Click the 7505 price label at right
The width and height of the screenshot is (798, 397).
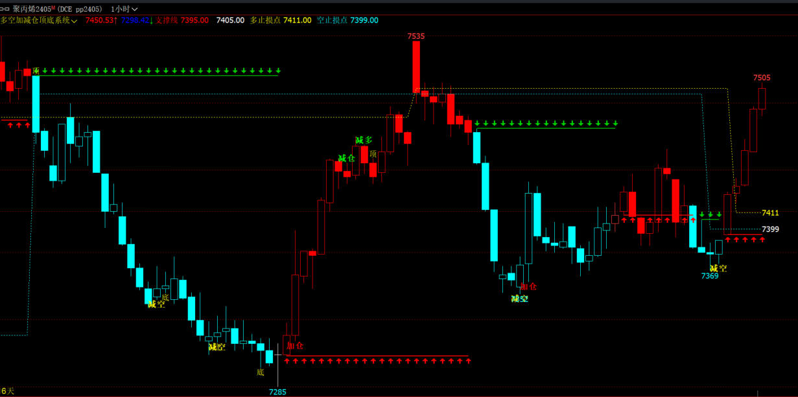(x=762, y=78)
